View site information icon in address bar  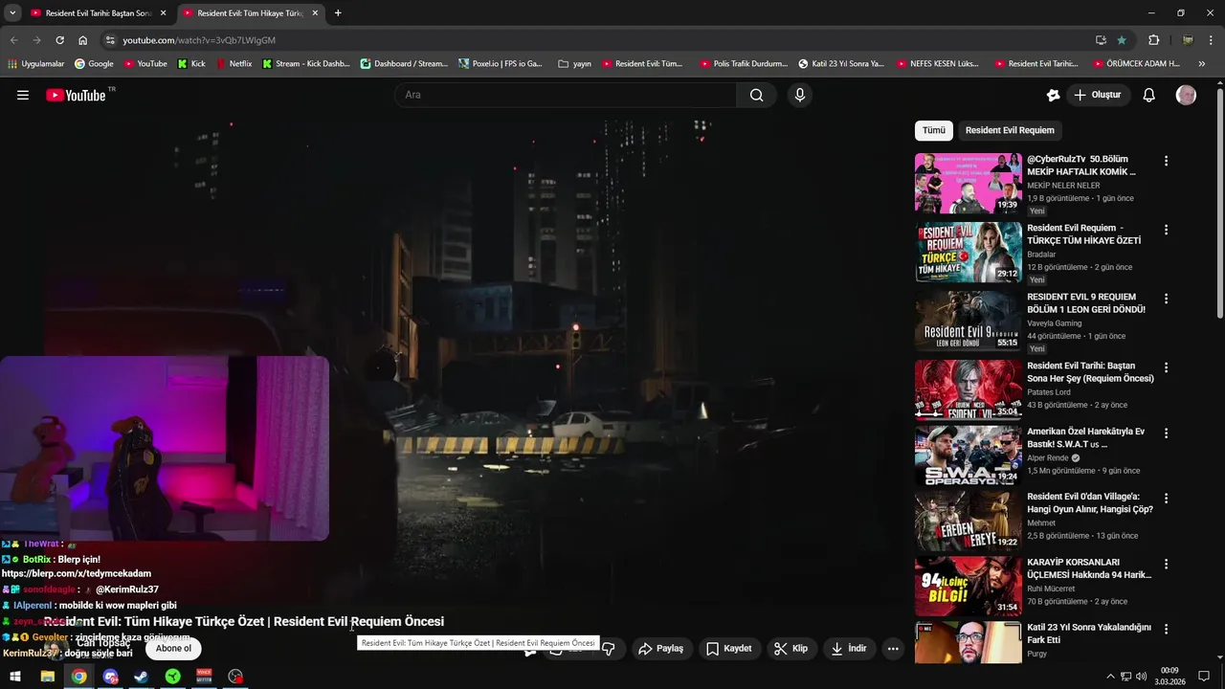tap(110, 40)
